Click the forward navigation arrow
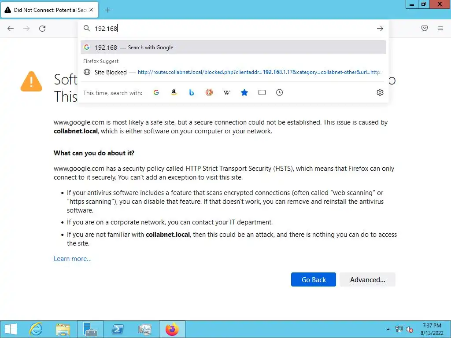Image resolution: width=451 pixels, height=338 pixels. click(26, 29)
